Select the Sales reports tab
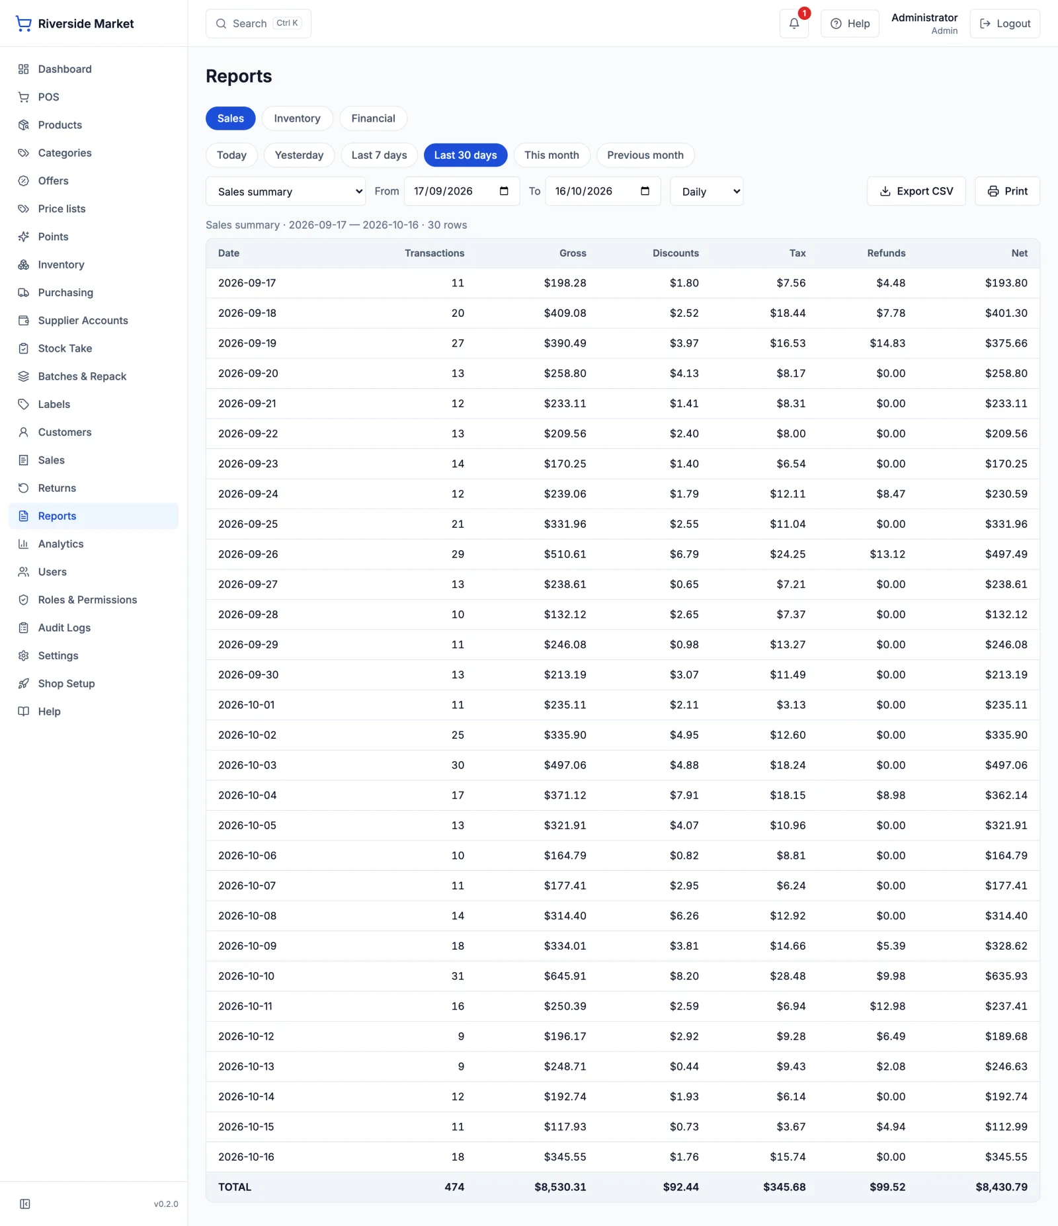 (x=231, y=118)
